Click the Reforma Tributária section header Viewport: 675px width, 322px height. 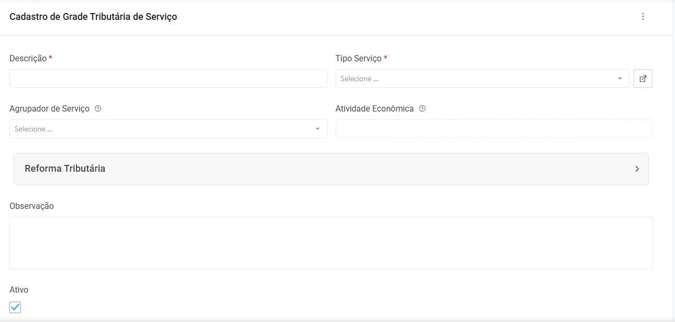pos(65,169)
